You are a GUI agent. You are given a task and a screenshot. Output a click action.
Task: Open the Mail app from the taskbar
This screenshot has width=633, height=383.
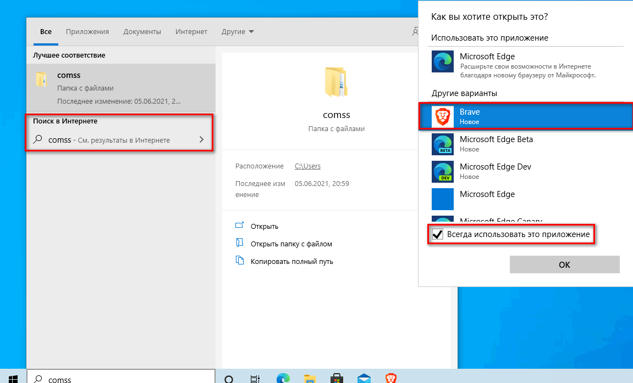(x=364, y=379)
